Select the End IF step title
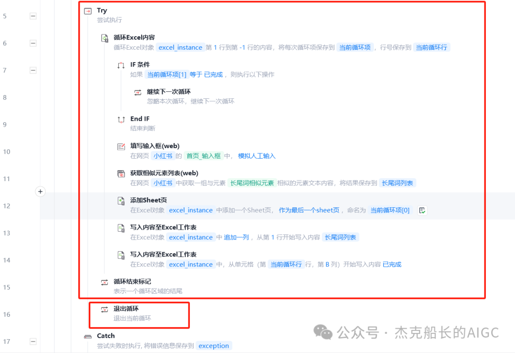 tap(140, 119)
